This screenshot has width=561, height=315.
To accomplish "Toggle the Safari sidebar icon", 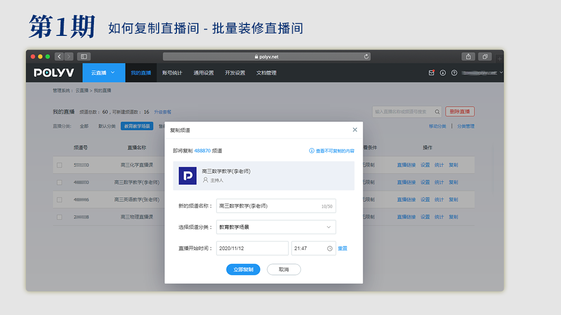I will point(83,56).
